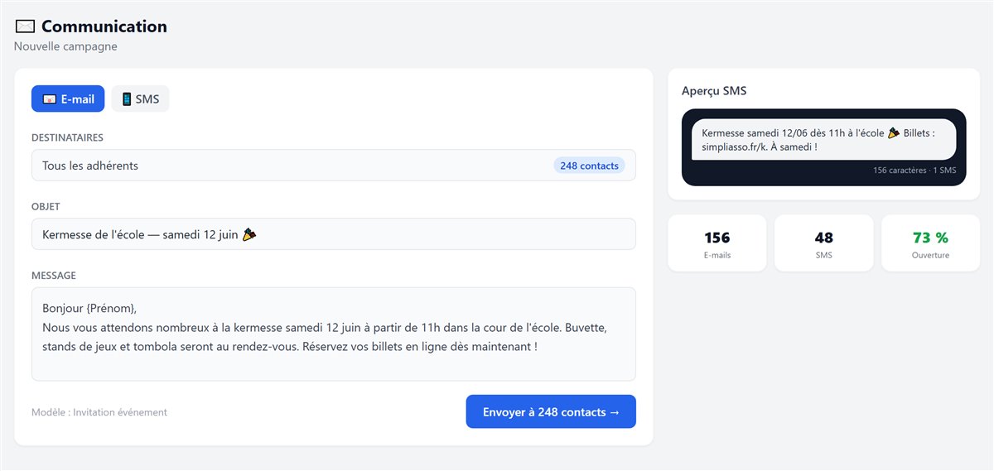Image resolution: width=994 pixels, height=471 pixels.
Task: Click the 156 caractères · 1 SMS counter
Action: point(914,171)
